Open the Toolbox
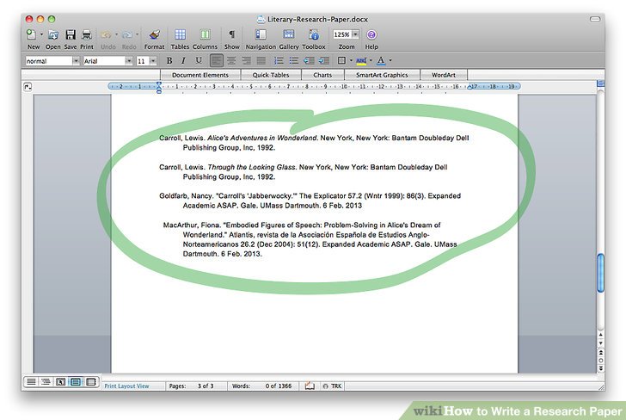626x420 pixels. click(313, 34)
